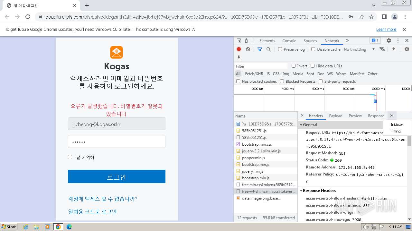This screenshot has width=412, height=231.
Task: Toggle the Blocked Requests checkbox
Action: point(282,81)
